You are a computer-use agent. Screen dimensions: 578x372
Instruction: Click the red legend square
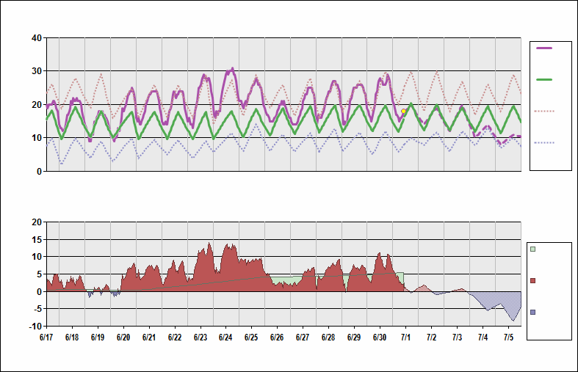coord(533,281)
